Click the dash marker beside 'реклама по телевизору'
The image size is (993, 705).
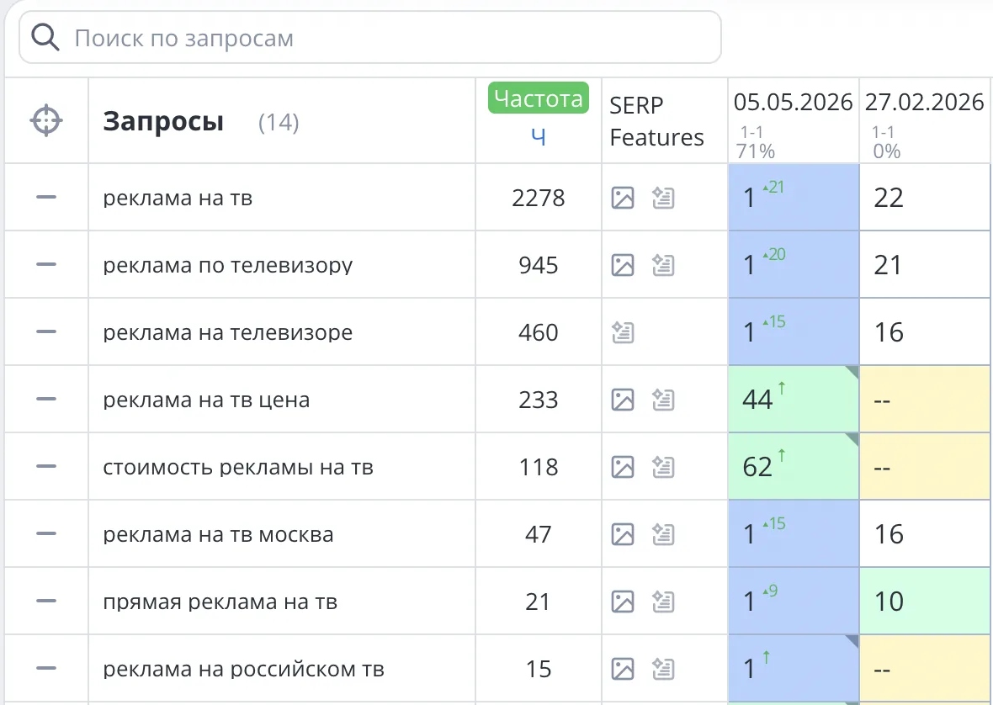pyautogui.click(x=46, y=264)
